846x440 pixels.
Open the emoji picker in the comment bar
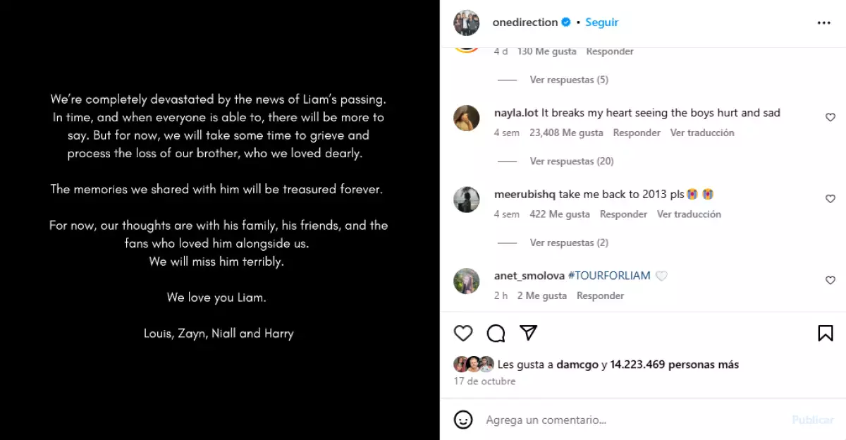coord(463,420)
